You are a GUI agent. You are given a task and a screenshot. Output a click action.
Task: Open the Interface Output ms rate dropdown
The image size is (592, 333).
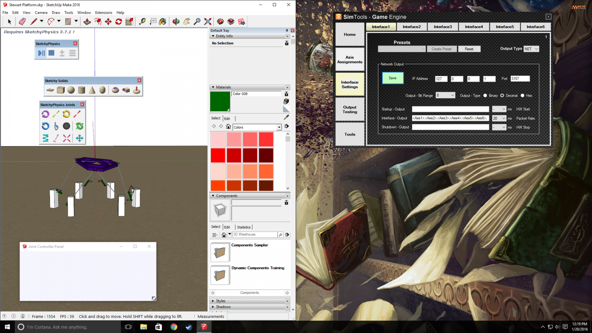pyautogui.click(x=499, y=118)
